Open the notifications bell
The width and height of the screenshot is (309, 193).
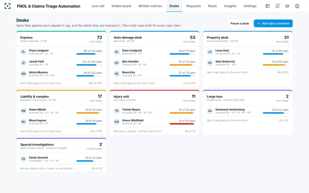point(277,6)
